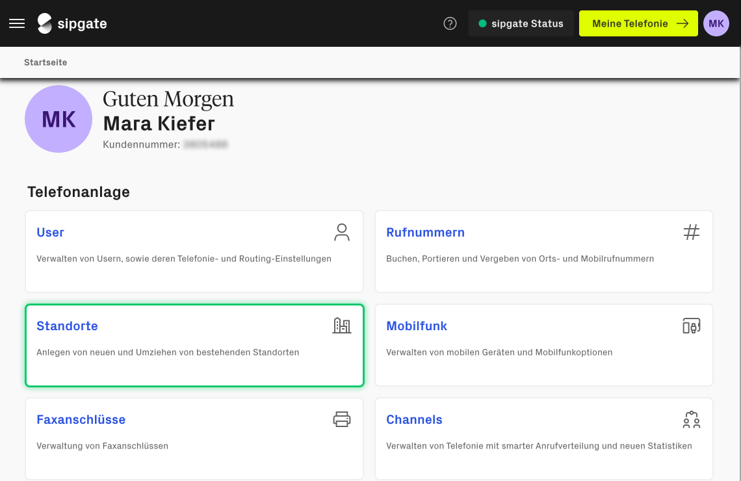Select the Startseite breadcrumb
Viewport: 741px width, 481px height.
click(x=45, y=62)
